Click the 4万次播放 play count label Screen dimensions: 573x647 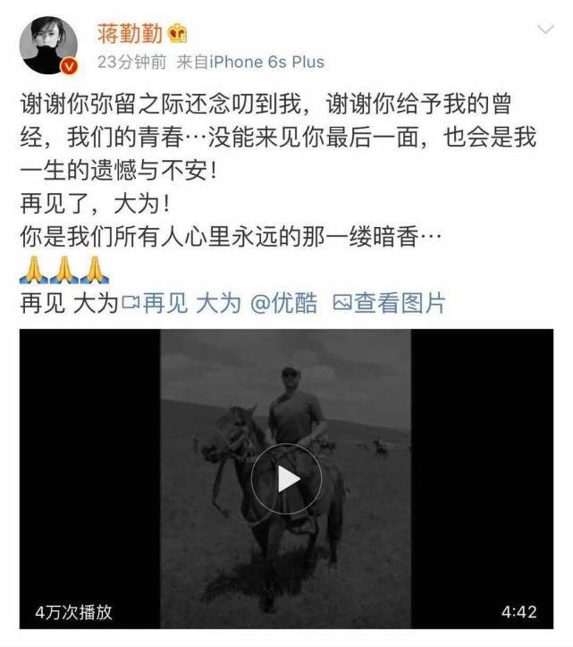click(73, 612)
